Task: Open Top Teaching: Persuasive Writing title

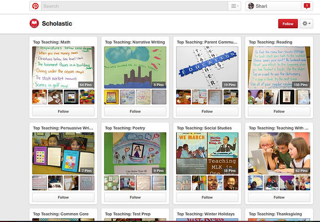Action: click(63, 128)
